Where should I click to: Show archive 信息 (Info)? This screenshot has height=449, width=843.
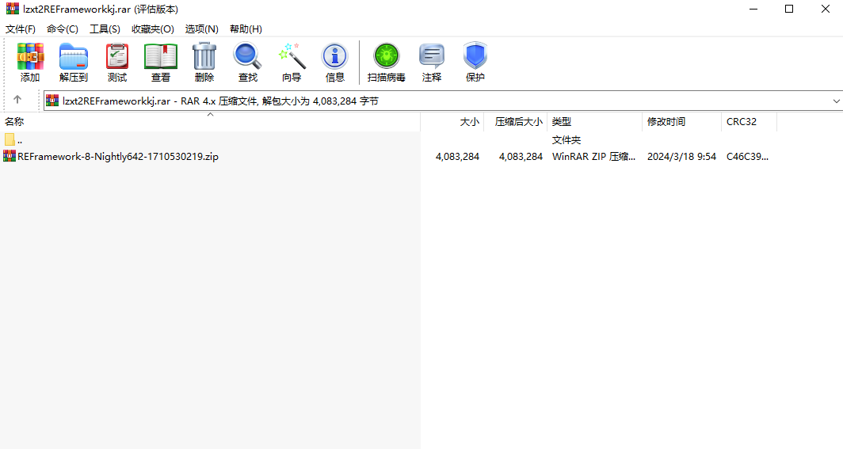[335, 63]
